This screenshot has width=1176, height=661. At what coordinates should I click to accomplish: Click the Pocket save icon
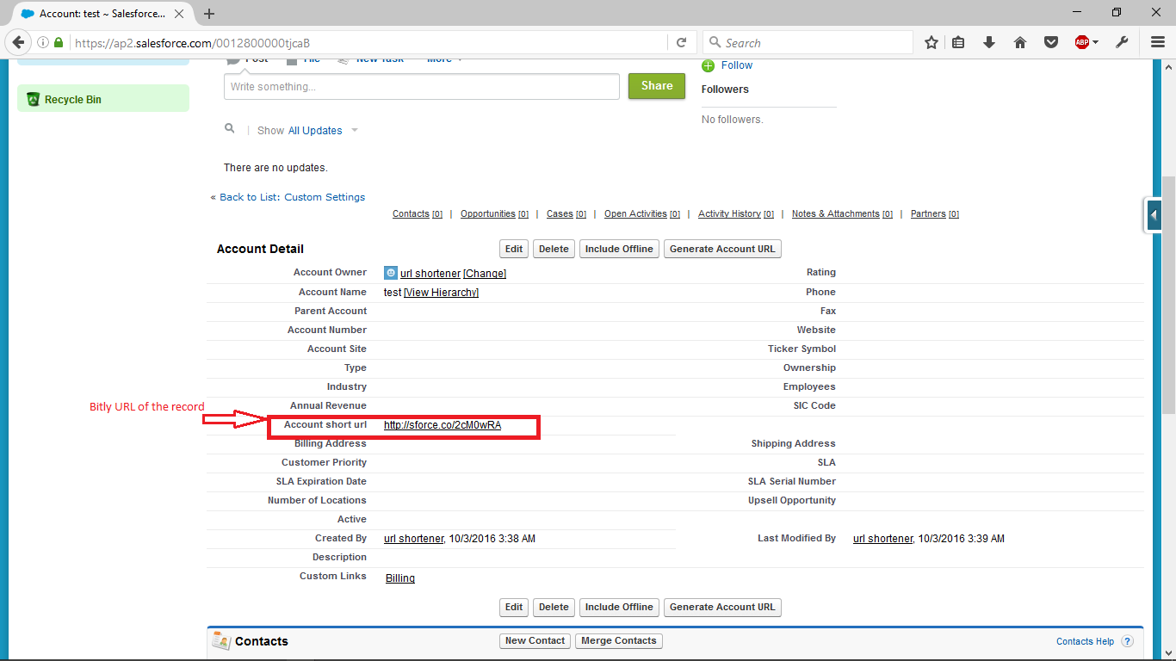1051,42
